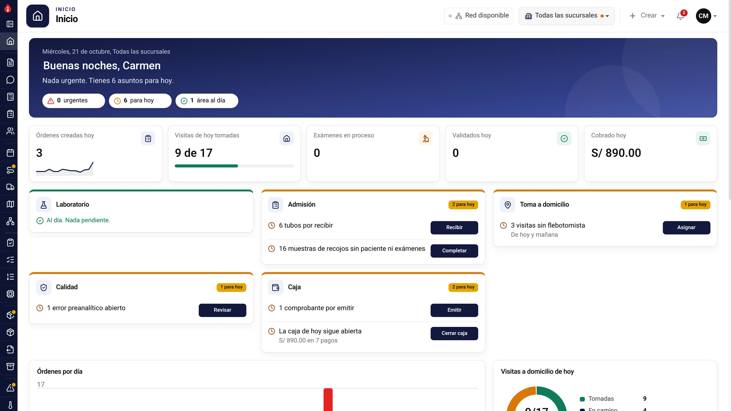Viewport: 731px width, 411px height.
Task: Expand the Crear menu
Action: [647, 16]
